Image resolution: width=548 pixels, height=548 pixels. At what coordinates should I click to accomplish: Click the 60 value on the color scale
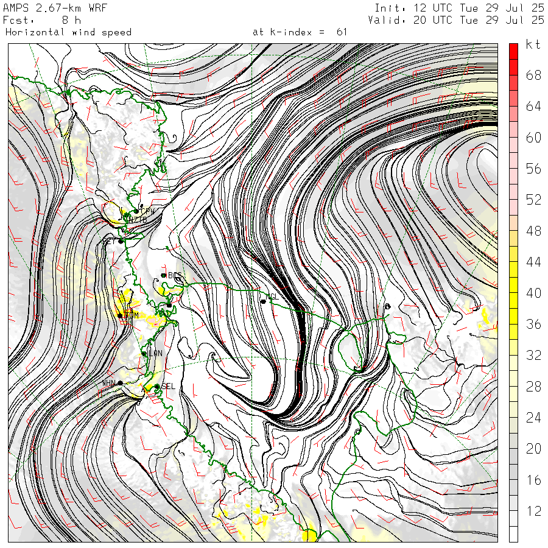533,138
